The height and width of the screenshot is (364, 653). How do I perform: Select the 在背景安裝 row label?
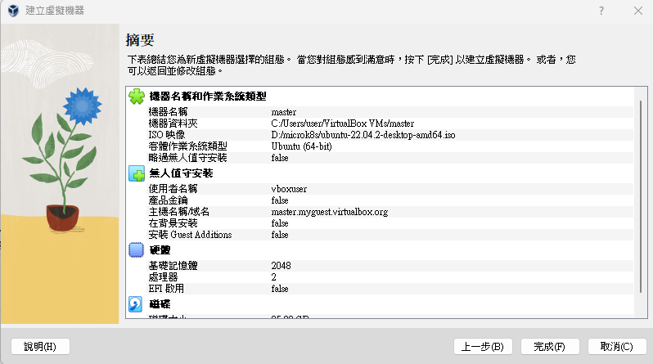[x=173, y=223]
